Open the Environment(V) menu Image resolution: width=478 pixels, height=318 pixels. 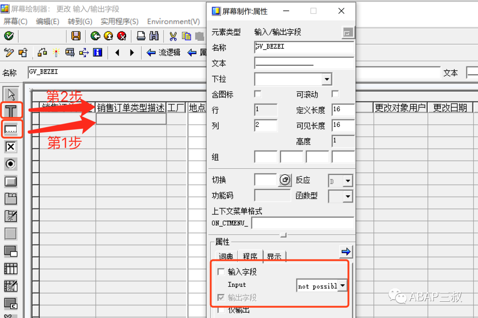pyautogui.click(x=173, y=22)
